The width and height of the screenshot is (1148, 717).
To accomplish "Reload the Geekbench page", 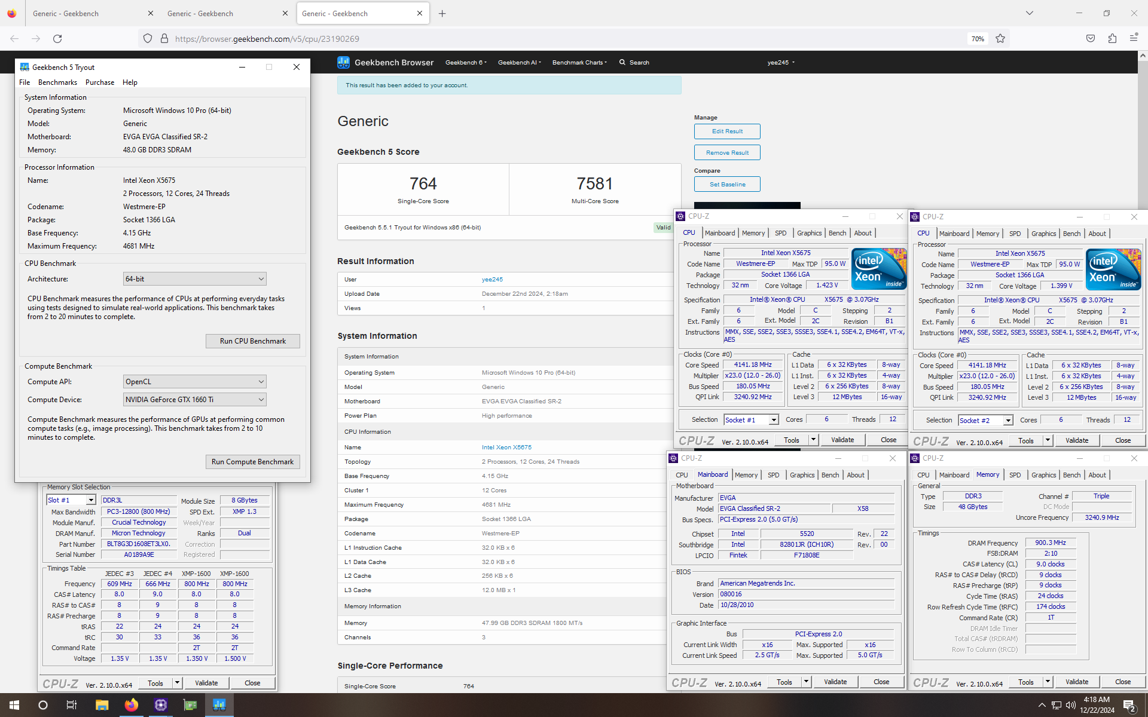I will pos(57,39).
